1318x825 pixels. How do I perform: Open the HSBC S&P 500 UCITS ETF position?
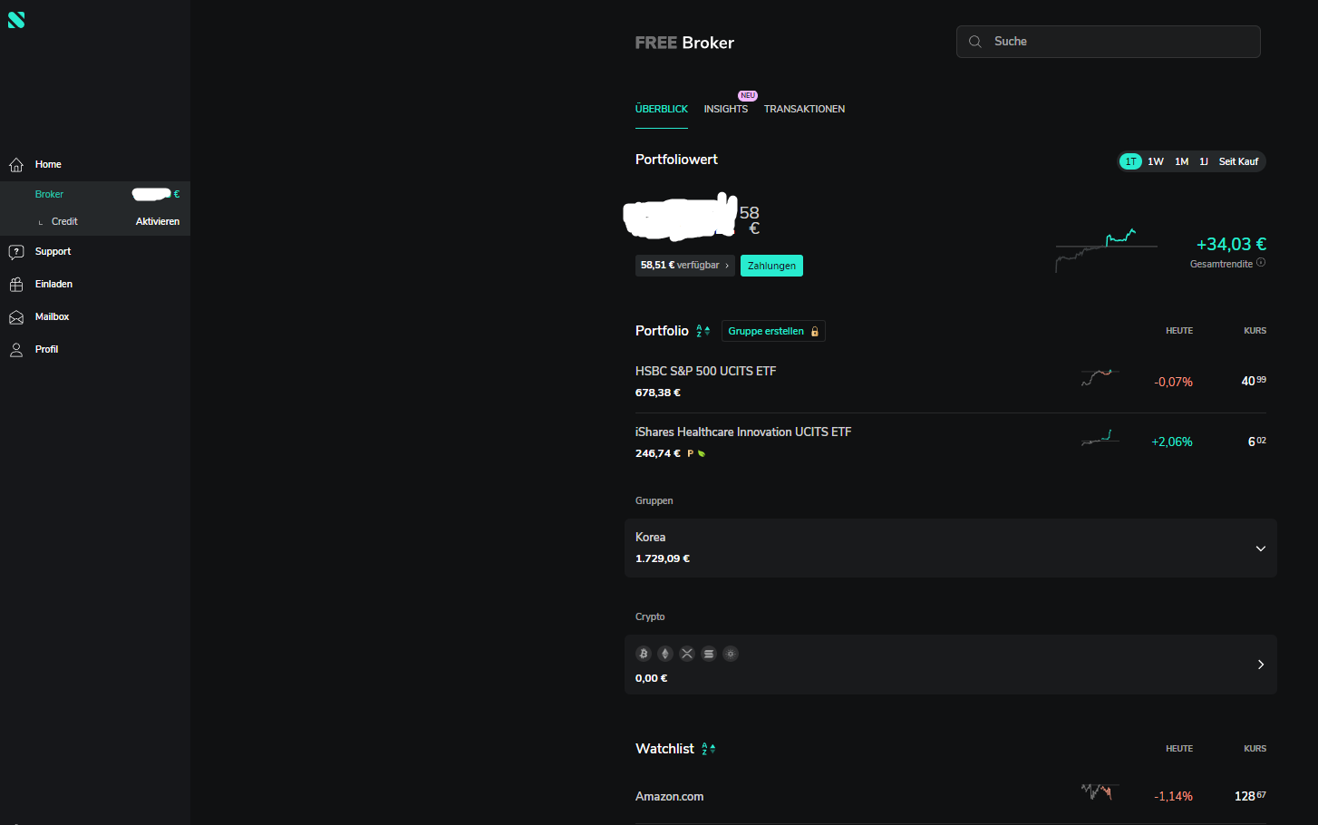(x=951, y=382)
